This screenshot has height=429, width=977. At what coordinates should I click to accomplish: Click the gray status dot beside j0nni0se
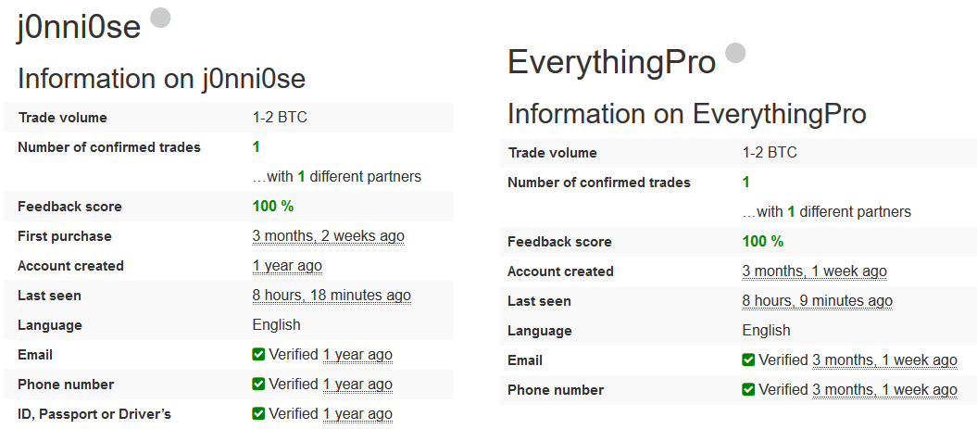point(161,19)
